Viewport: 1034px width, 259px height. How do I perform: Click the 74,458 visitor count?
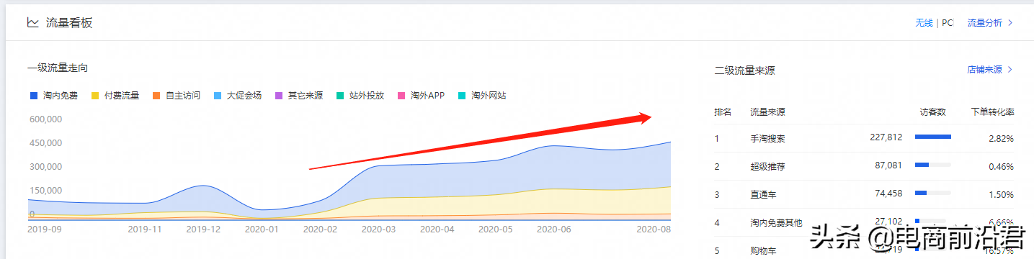[x=888, y=194]
